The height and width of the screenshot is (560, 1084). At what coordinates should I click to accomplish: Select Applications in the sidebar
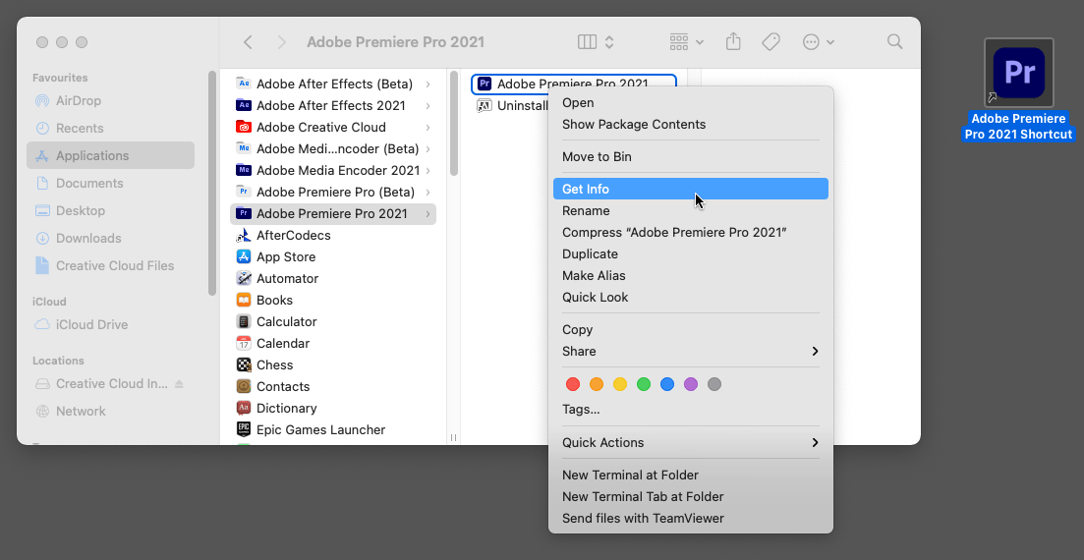(x=111, y=155)
